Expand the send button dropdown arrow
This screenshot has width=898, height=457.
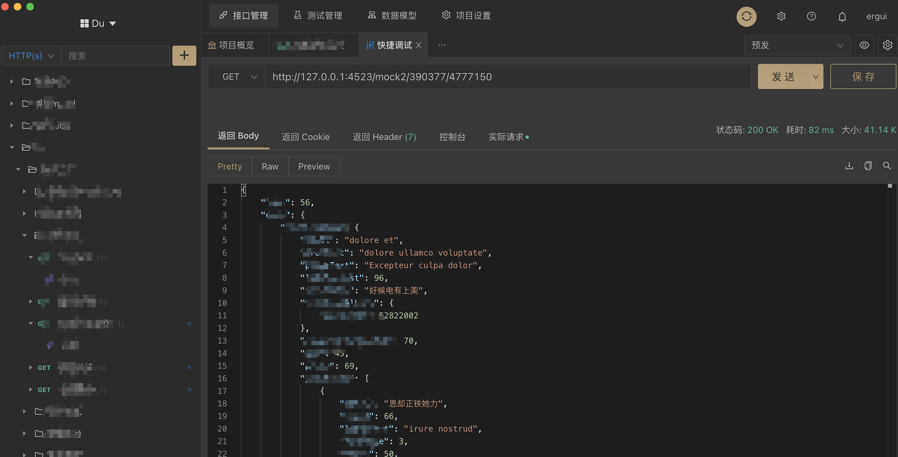816,77
